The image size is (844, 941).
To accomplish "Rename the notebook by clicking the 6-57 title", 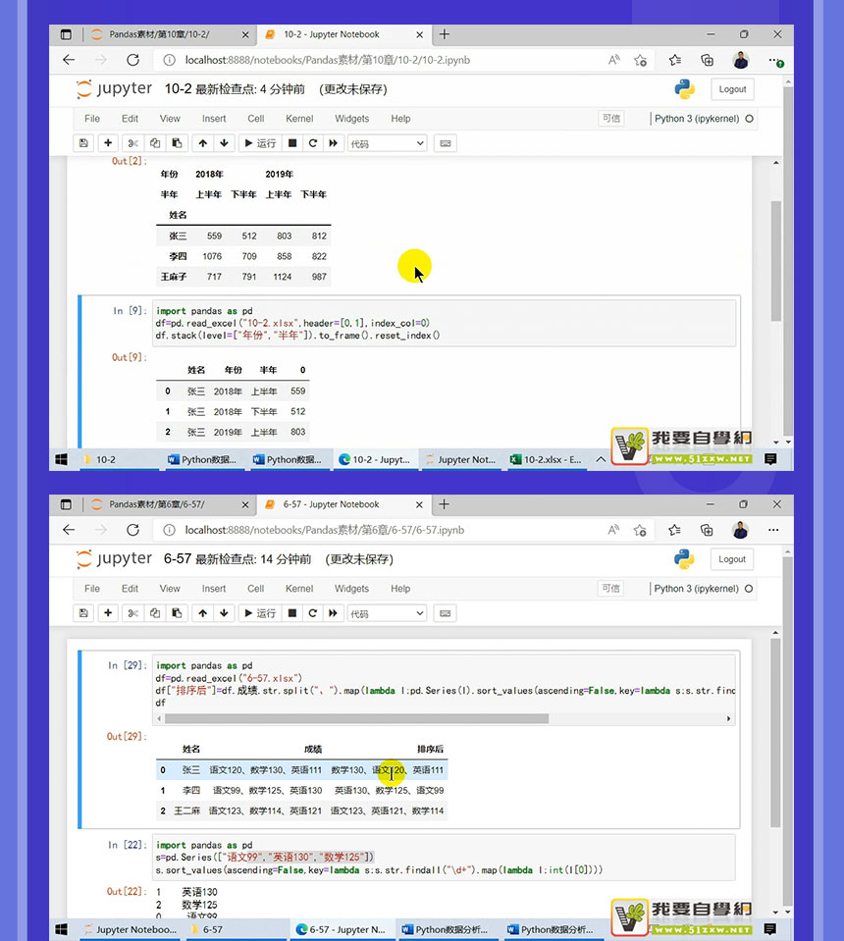I will pyautogui.click(x=178, y=558).
